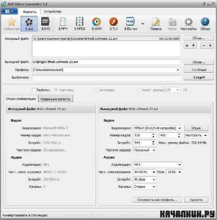Screen dimensions: 217x220
Task: Open Настройки gear icon
Action: (188, 24)
